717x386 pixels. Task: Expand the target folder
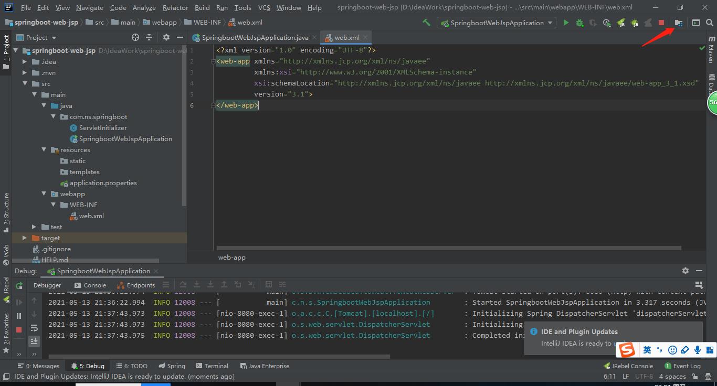click(x=25, y=238)
